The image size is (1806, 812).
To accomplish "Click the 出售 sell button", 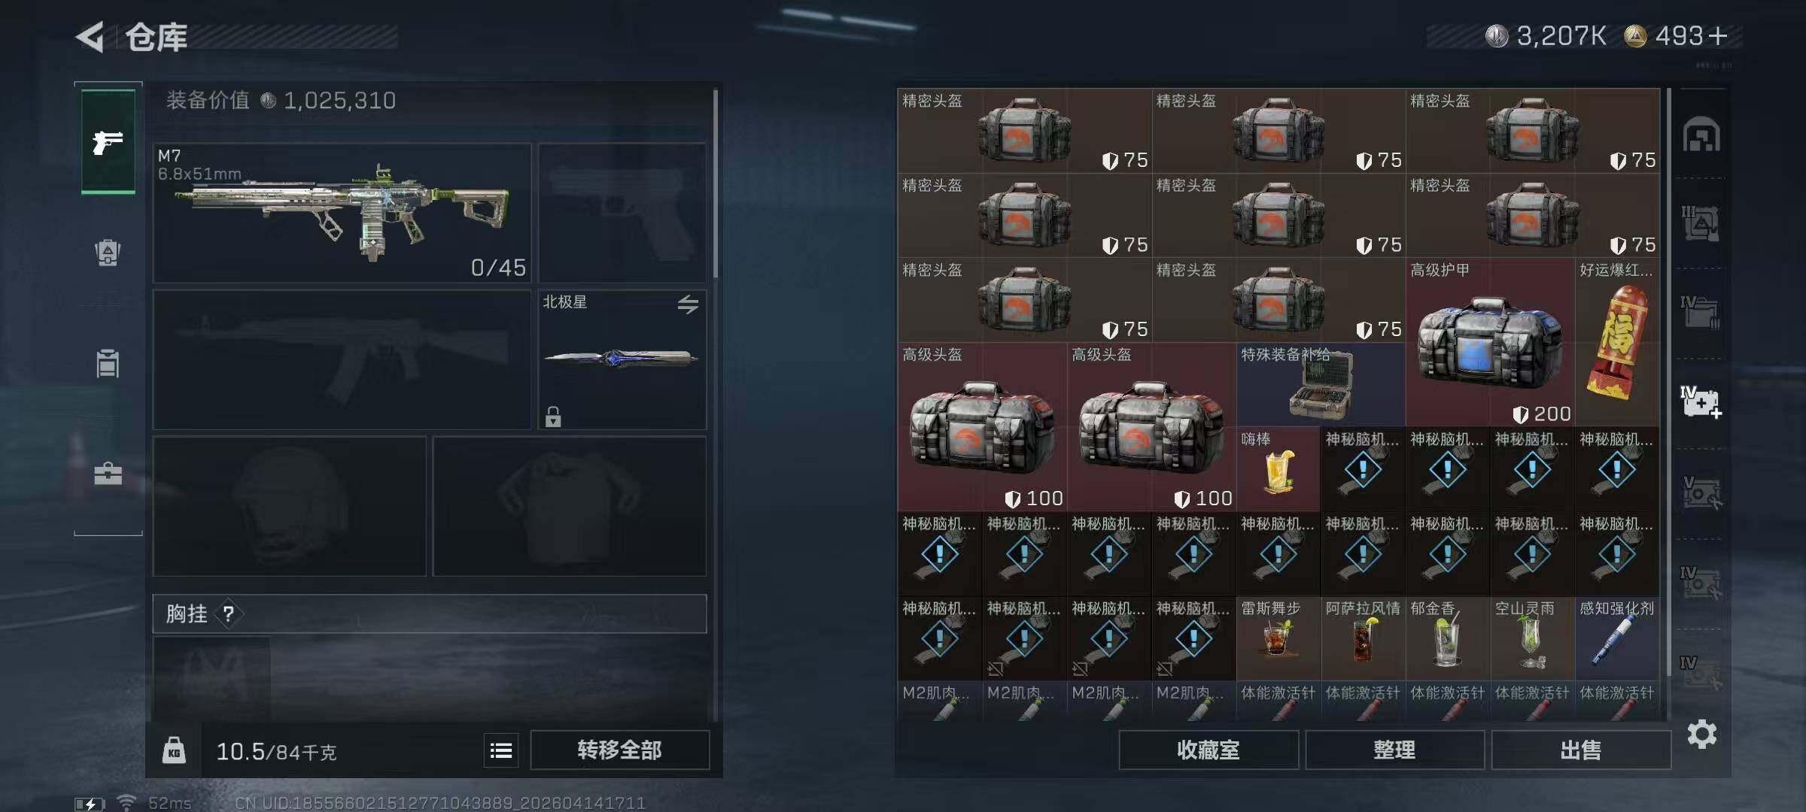I will point(1580,750).
